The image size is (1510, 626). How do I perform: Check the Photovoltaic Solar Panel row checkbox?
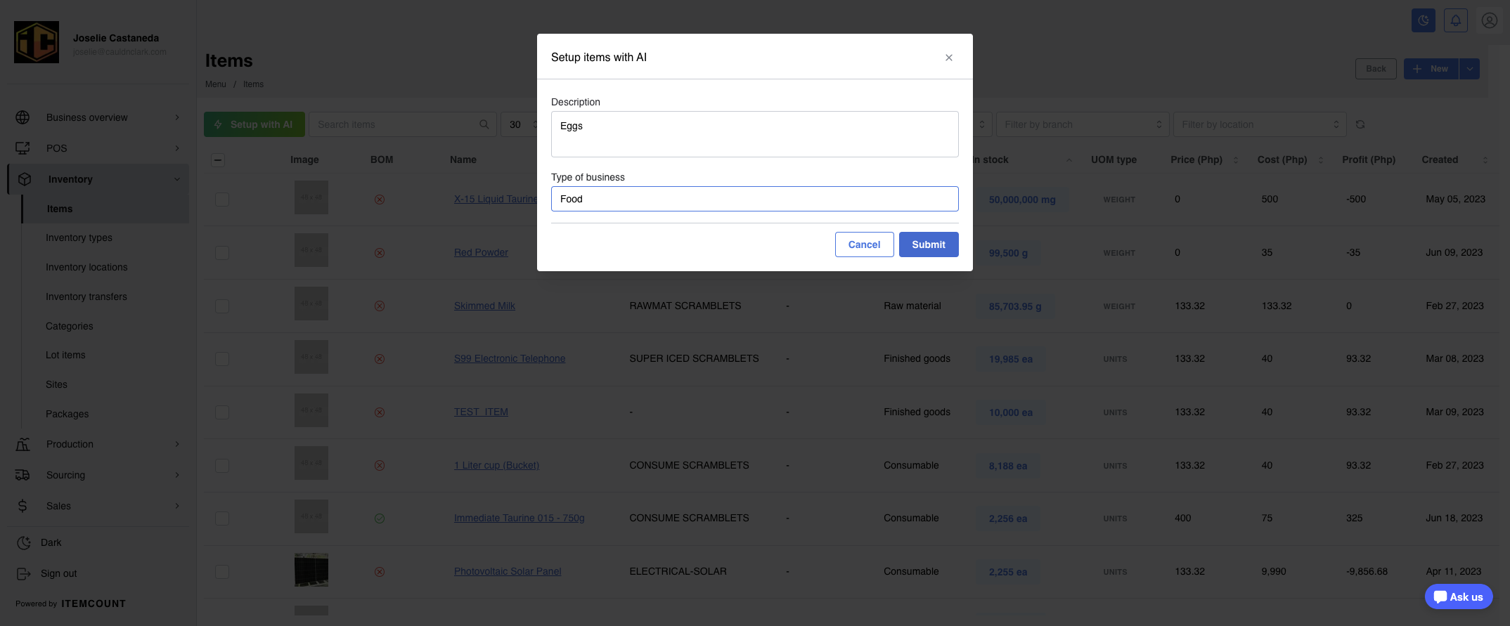click(x=222, y=572)
